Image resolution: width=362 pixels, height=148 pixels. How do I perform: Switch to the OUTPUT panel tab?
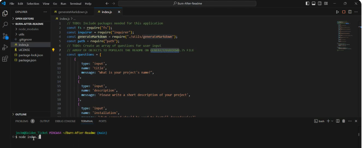tap(45, 121)
